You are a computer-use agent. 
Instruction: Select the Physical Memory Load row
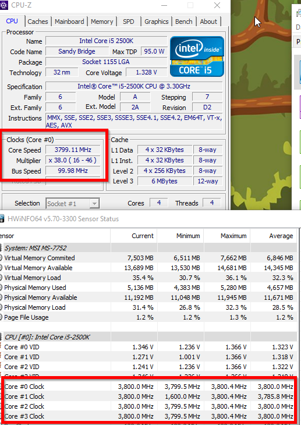tap(148, 307)
